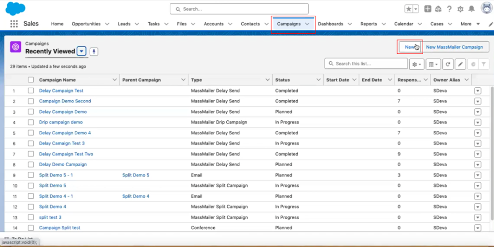The height and width of the screenshot is (247, 494).
Task: Check the Delay Camaign Test 3 row
Action: pos(31,143)
